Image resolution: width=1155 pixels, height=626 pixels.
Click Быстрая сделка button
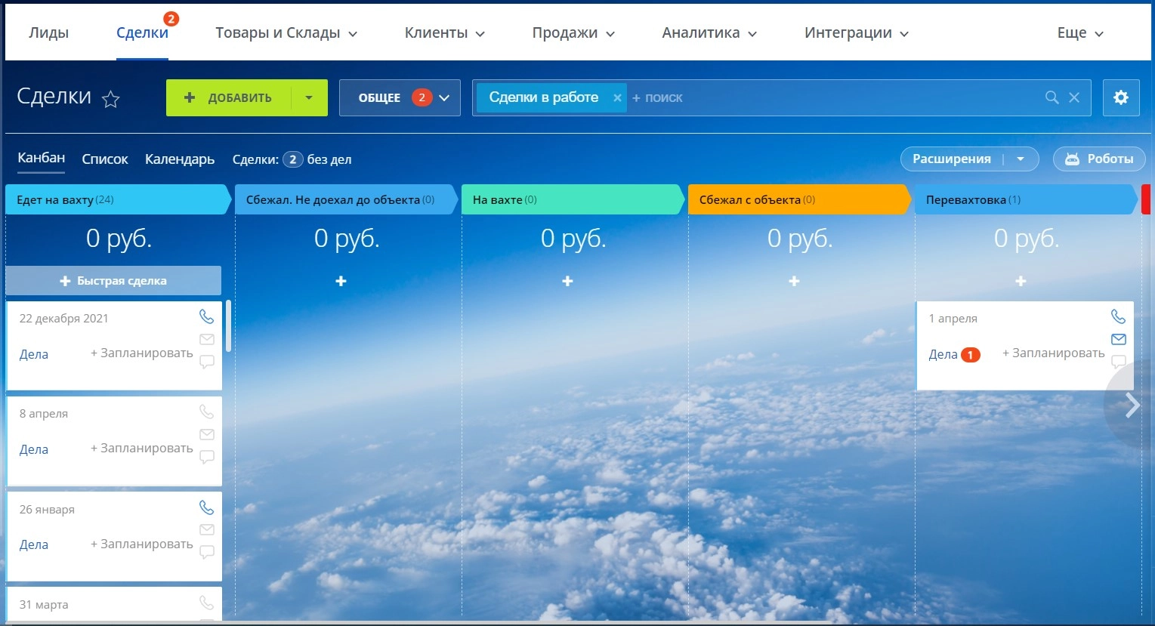coord(113,281)
